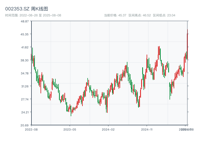208x156 pixels.
Task: Select the 时间范围 date range text
Action: [x=33, y=15]
